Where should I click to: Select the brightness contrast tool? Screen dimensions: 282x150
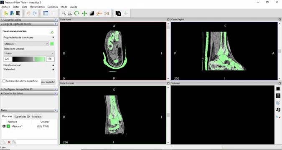tap(92, 13)
